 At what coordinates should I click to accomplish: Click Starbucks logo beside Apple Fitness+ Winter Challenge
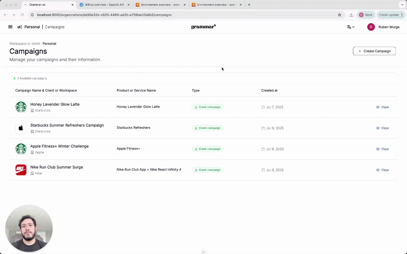21,149
